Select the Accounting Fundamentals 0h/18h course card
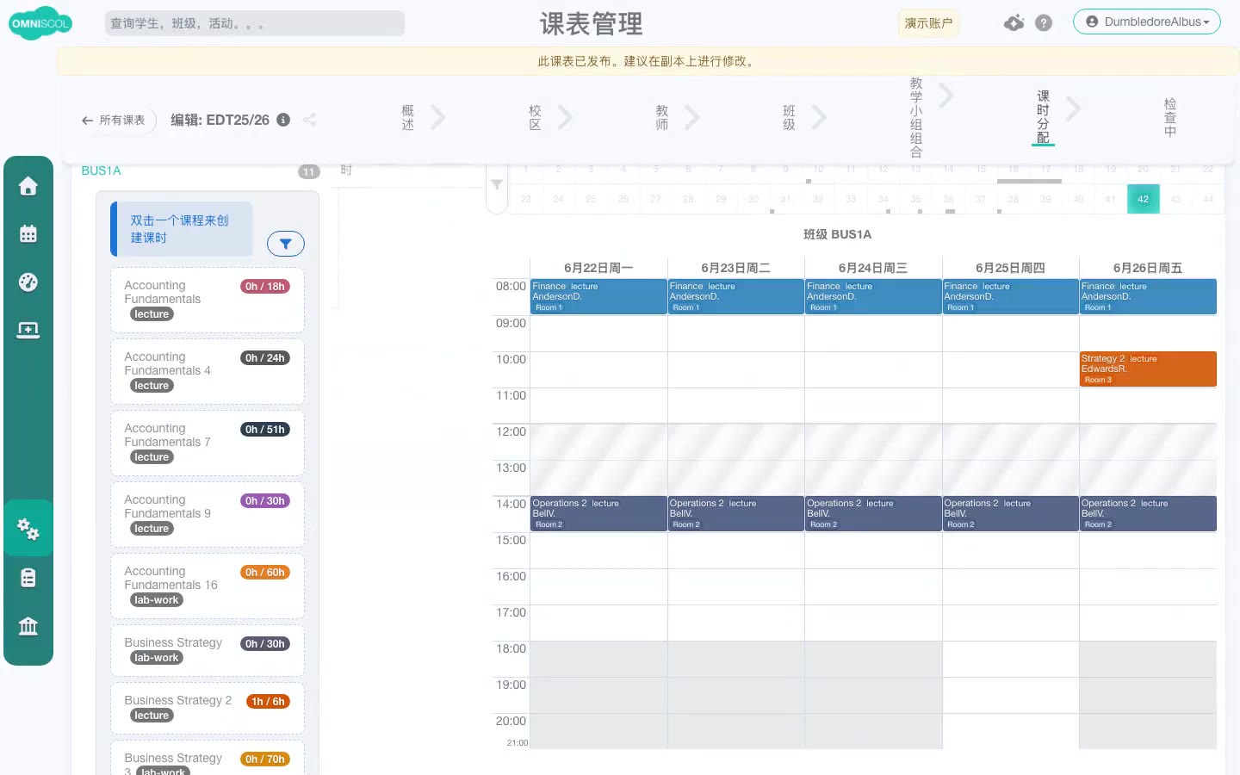 208,300
